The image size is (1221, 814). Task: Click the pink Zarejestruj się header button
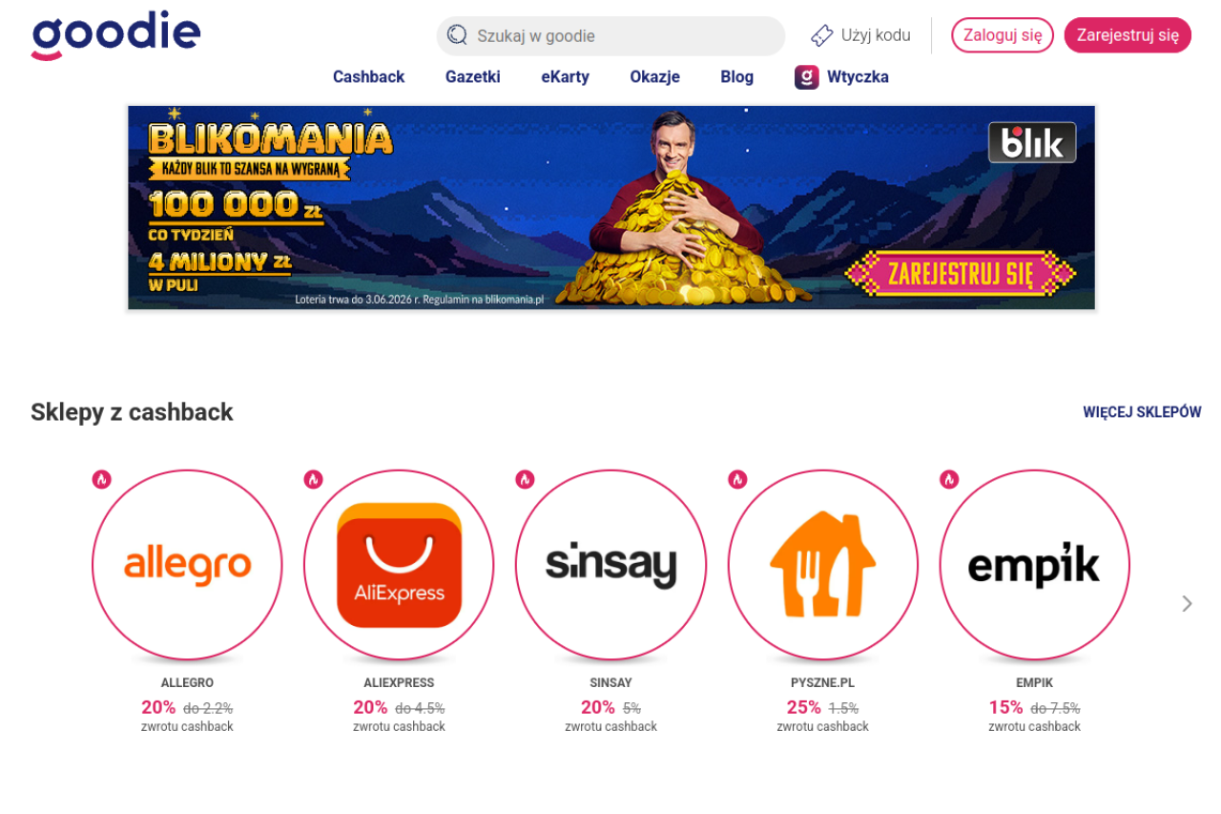tap(1128, 35)
